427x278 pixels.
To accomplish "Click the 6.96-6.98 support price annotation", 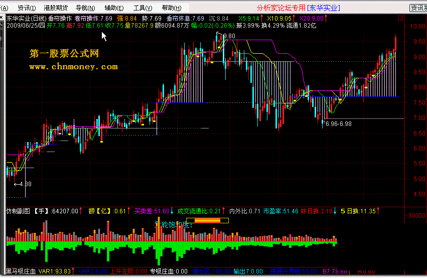I will tap(339, 124).
